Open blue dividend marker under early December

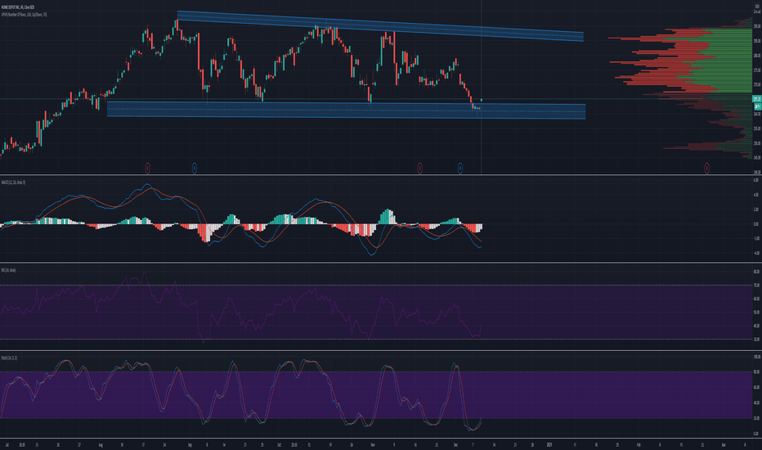460,169
